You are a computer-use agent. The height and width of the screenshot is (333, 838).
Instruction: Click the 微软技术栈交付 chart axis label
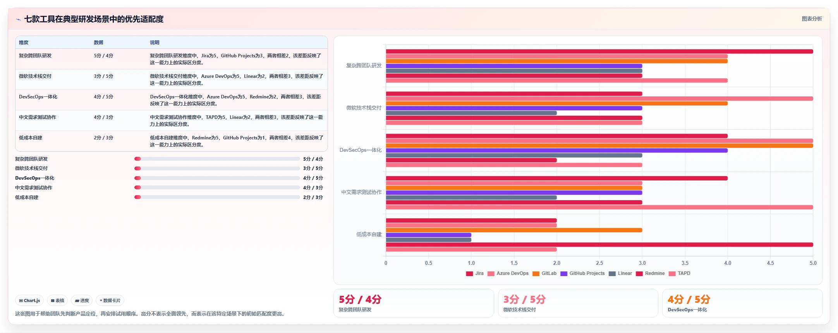[364, 108]
